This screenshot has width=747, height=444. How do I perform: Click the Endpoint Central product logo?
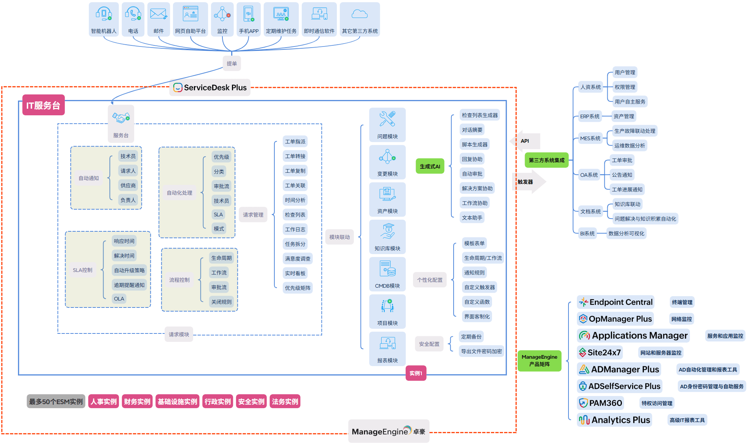583,302
